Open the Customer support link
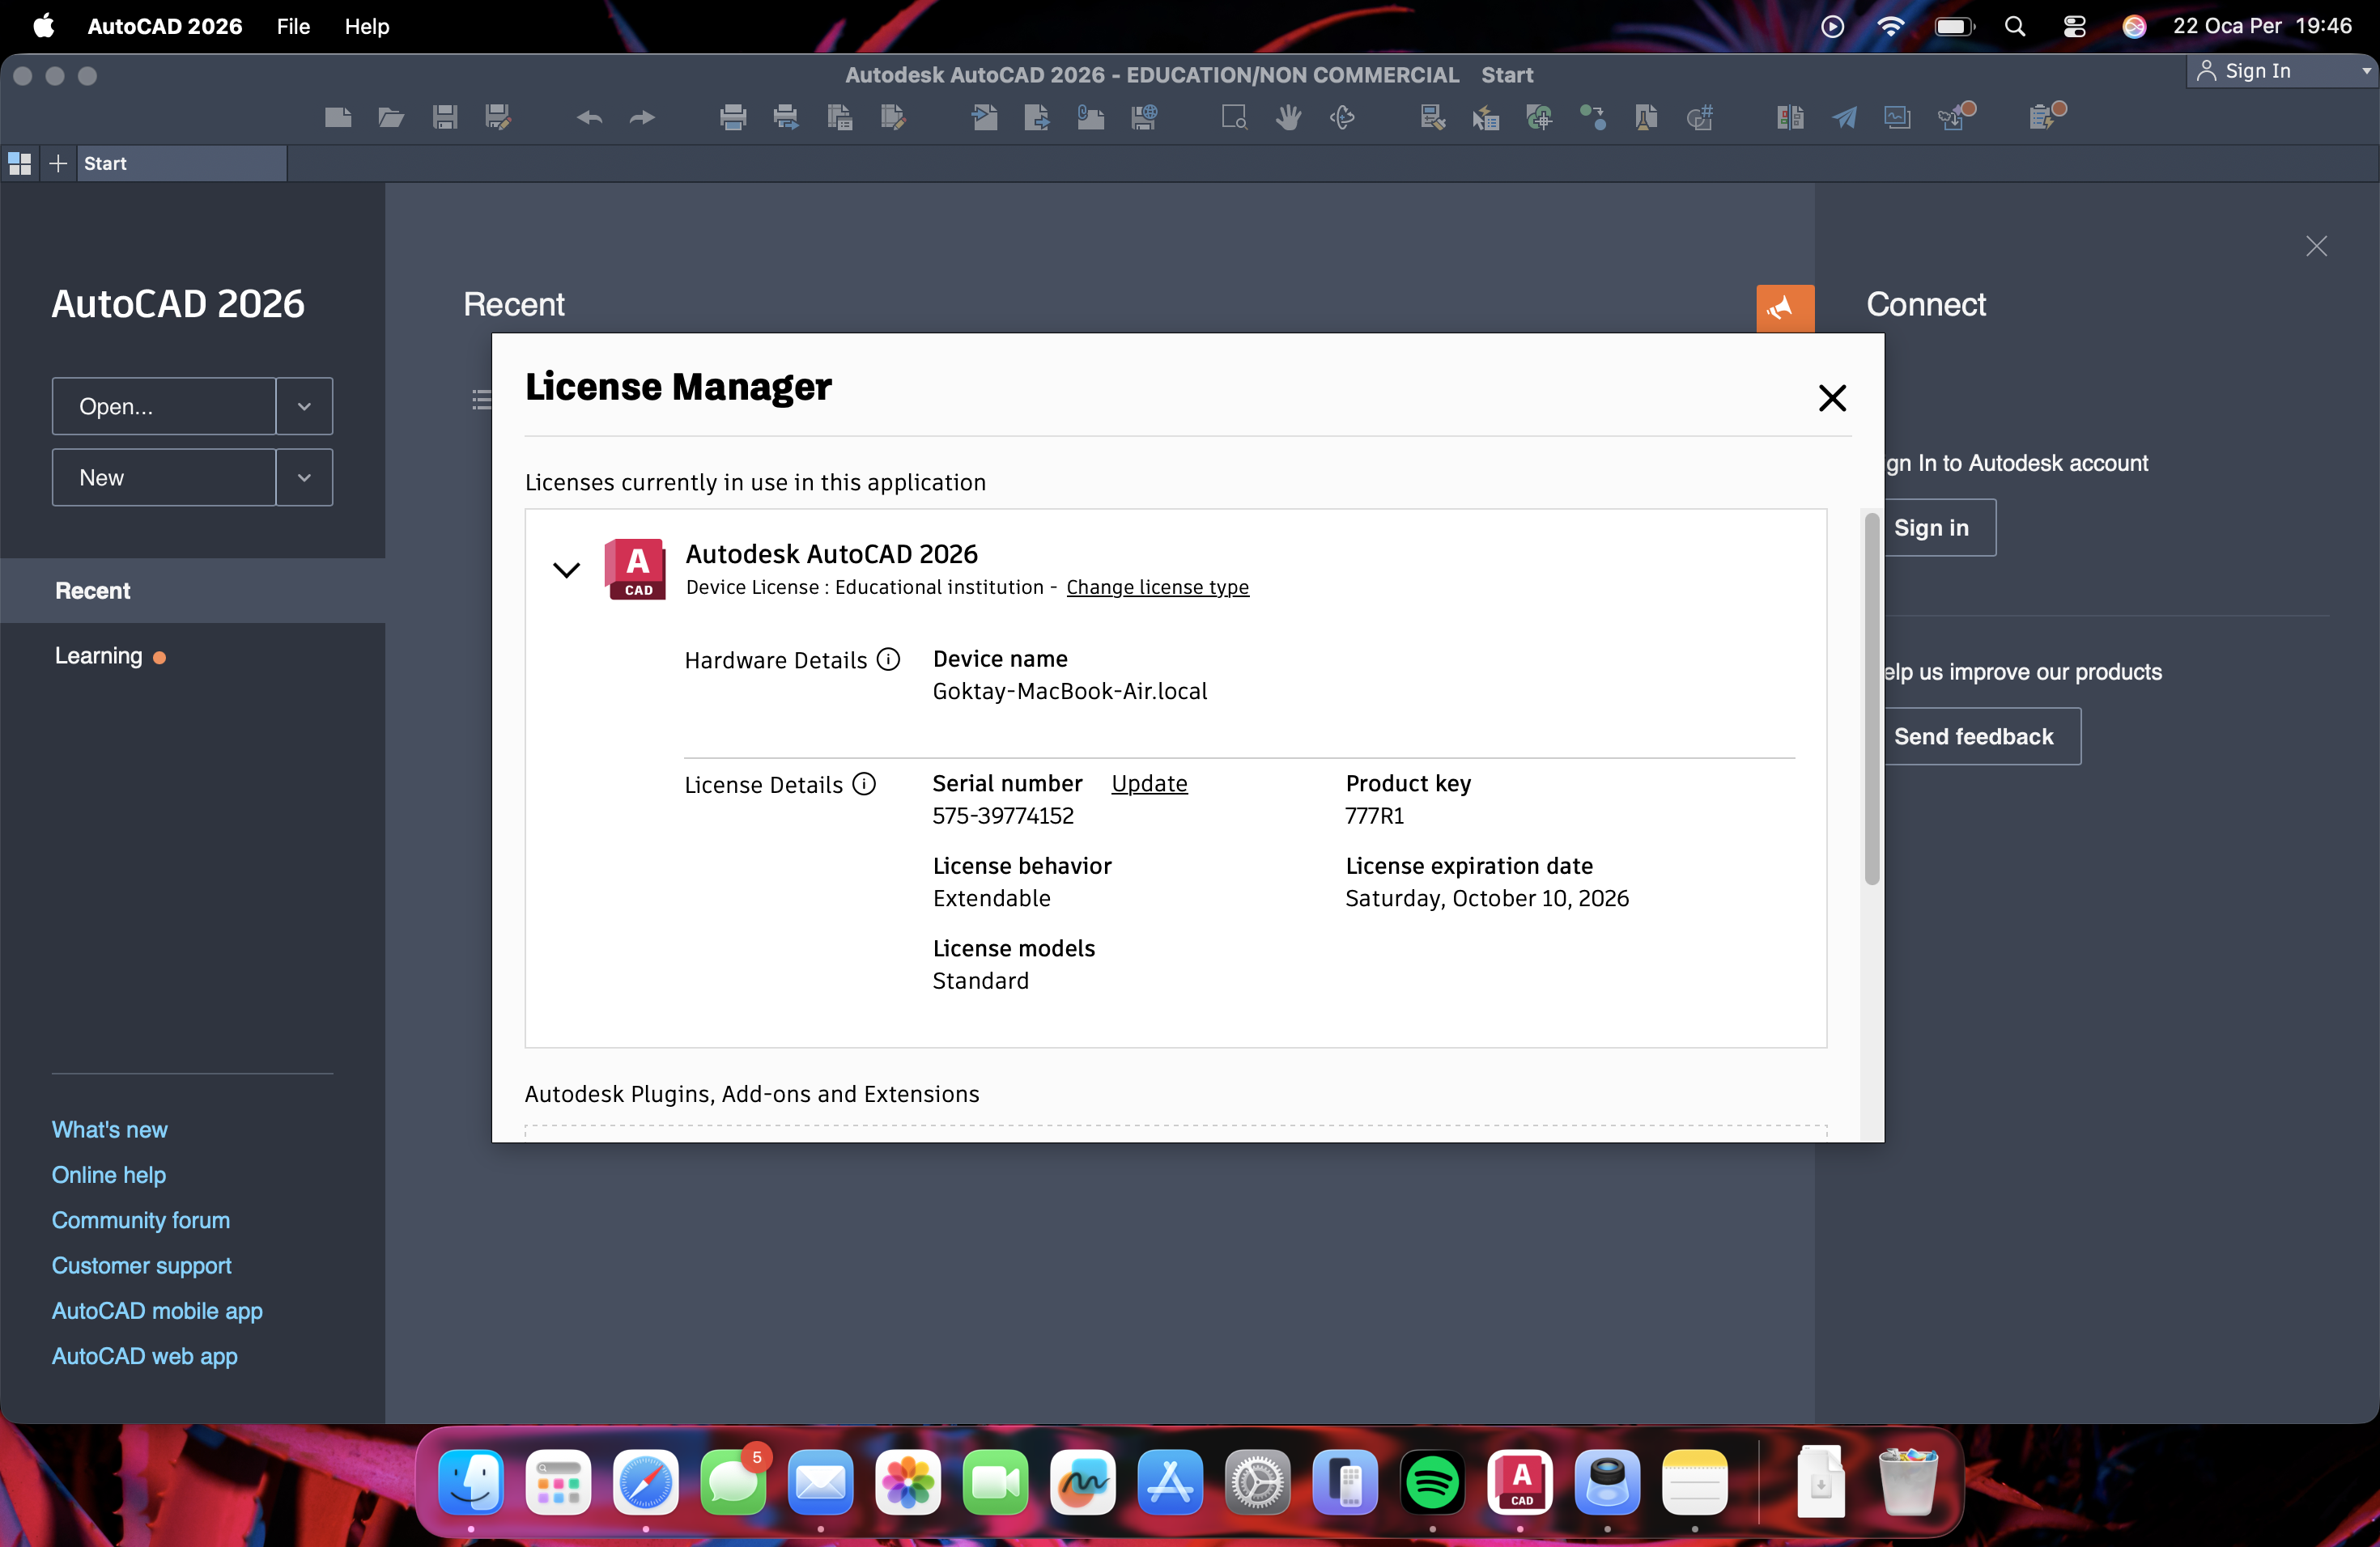The height and width of the screenshot is (1547, 2380). 142,1266
